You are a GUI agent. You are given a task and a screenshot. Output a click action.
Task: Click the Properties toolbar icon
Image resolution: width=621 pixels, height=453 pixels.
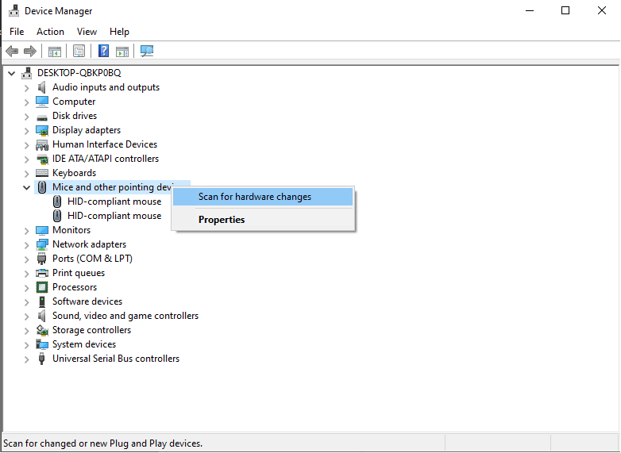[x=79, y=52]
